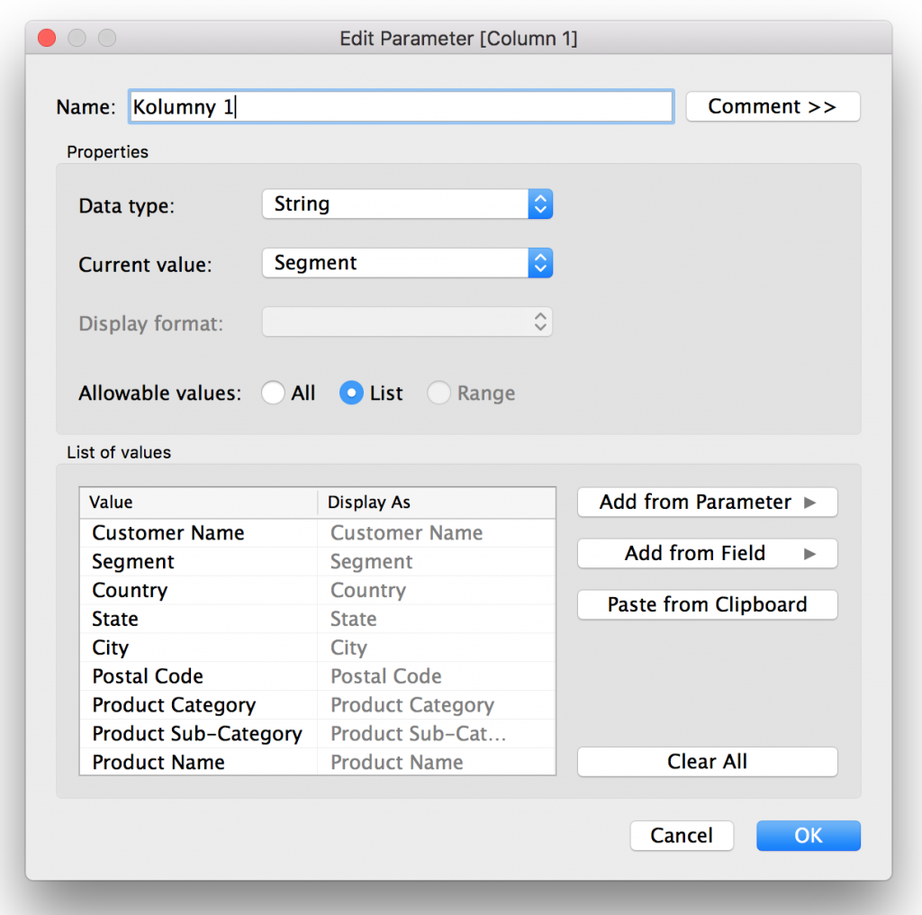Select the Product Sub-Category value row
The width and height of the screenshot is (922, 915).
coord(197,734)
